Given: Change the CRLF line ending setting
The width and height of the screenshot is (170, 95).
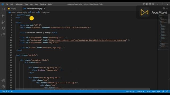Looking at the screenshot, I should click(x=154, y=92).
